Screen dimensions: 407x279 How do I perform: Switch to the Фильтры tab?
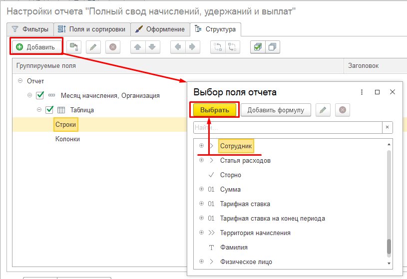pyautogui.click(x=30, y=29)
